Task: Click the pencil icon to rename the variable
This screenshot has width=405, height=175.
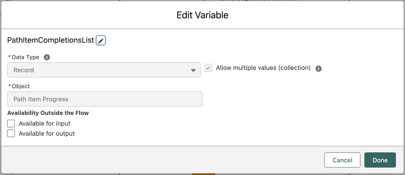Action: click(101, 41)
